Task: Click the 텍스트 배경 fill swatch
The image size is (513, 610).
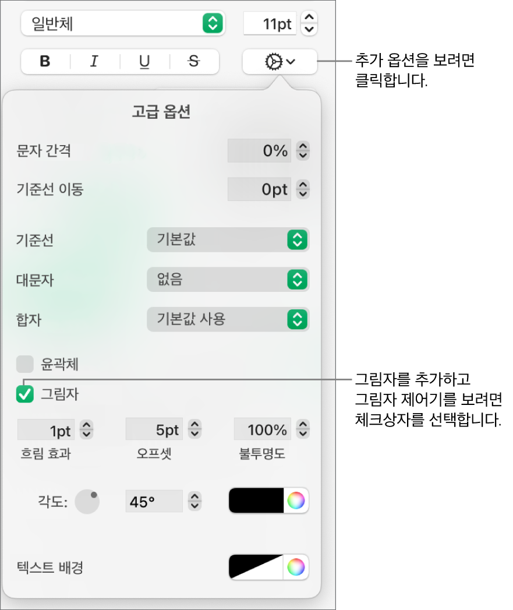Action: click(x=256, y=566)
